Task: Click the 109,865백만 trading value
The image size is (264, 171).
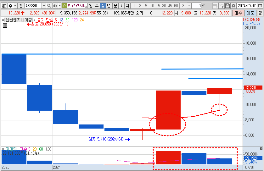Action: coord(124,13)
